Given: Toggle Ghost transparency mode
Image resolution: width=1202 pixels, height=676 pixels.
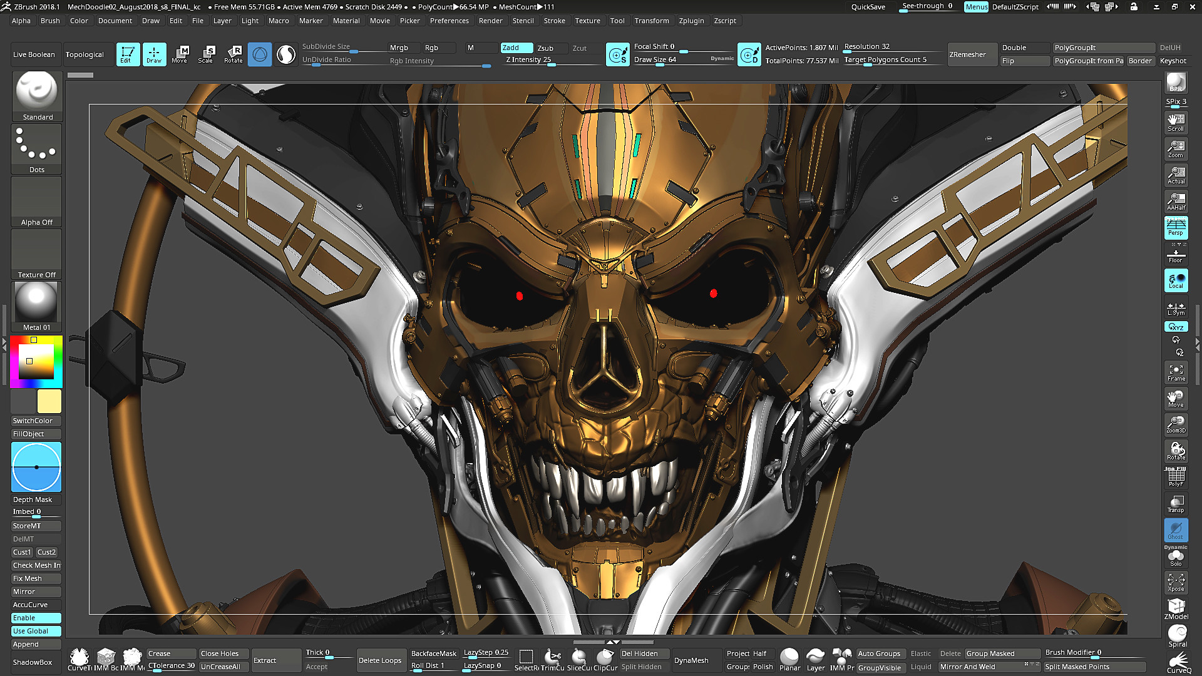Looking at the screenshot, I should point(1176,530).
